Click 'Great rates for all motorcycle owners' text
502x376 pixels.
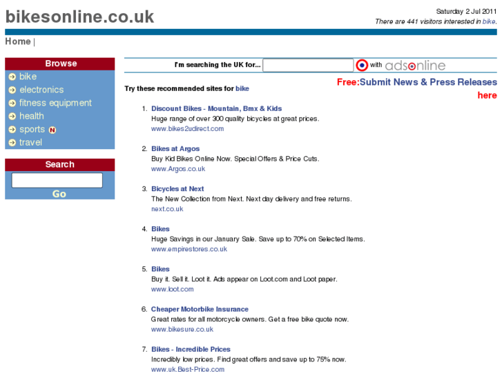tap(250, 319)
